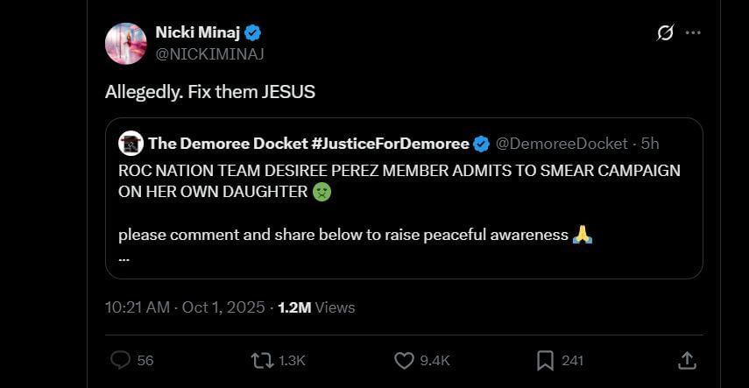Image resolution: width=749 pixels, height=388 pixels.
Task: Click the Nicki Minaj display name
Action: [197, 33]
